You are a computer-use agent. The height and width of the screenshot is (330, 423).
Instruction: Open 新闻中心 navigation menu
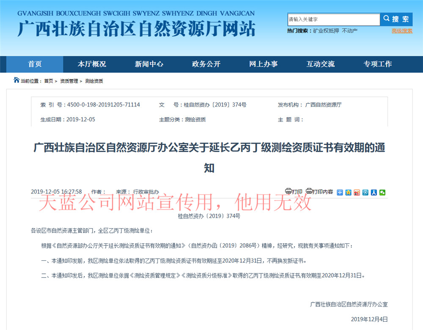coord(149,64)
